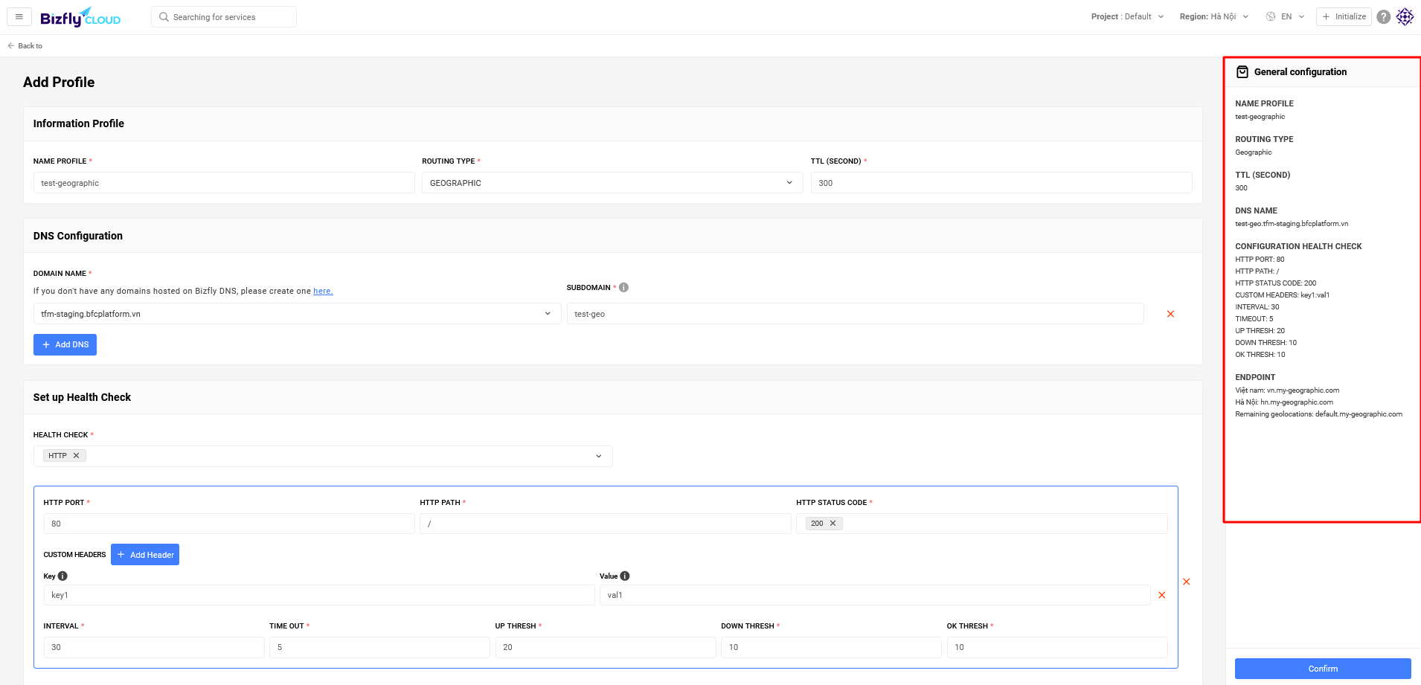Click the custom header Key input
This screenshot has width=1421, height=685.
tap(319, 595)
